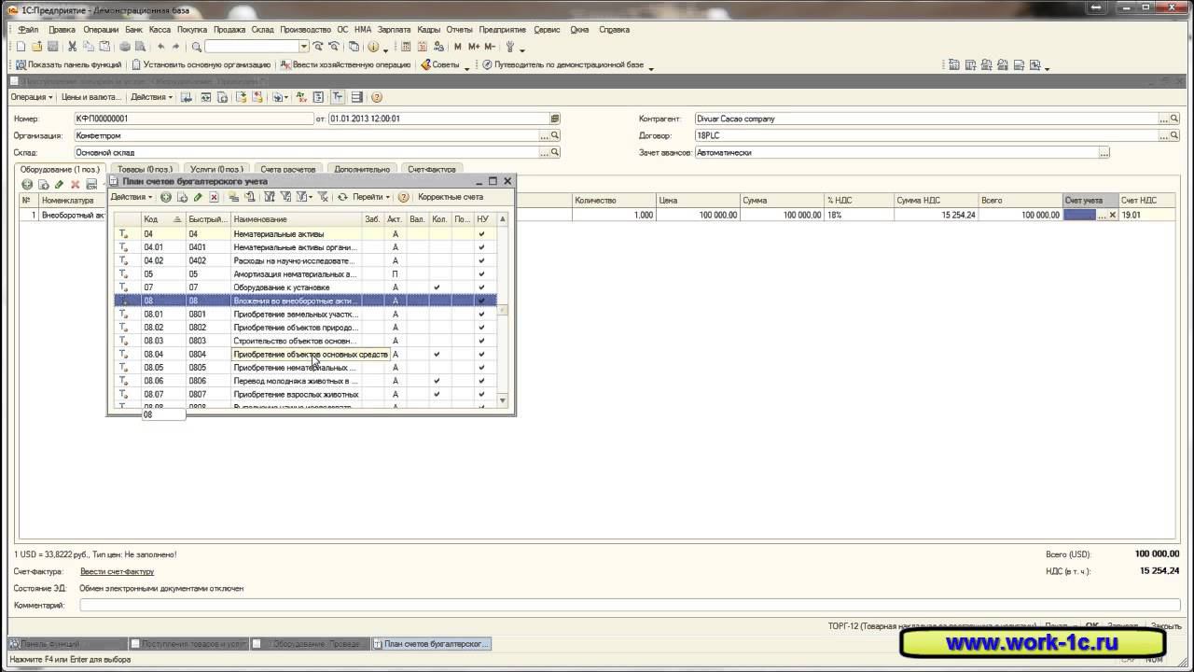1194x672 pixels.
Task: Toggle НУ checkmark for account 04.02
Action: tap(481, 260)
